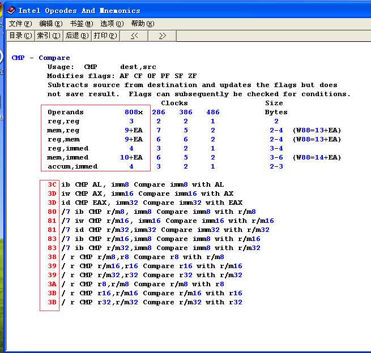Click opcode '3C' for CMP AL, imm8
Screen dimensions: 371x353
52,184
